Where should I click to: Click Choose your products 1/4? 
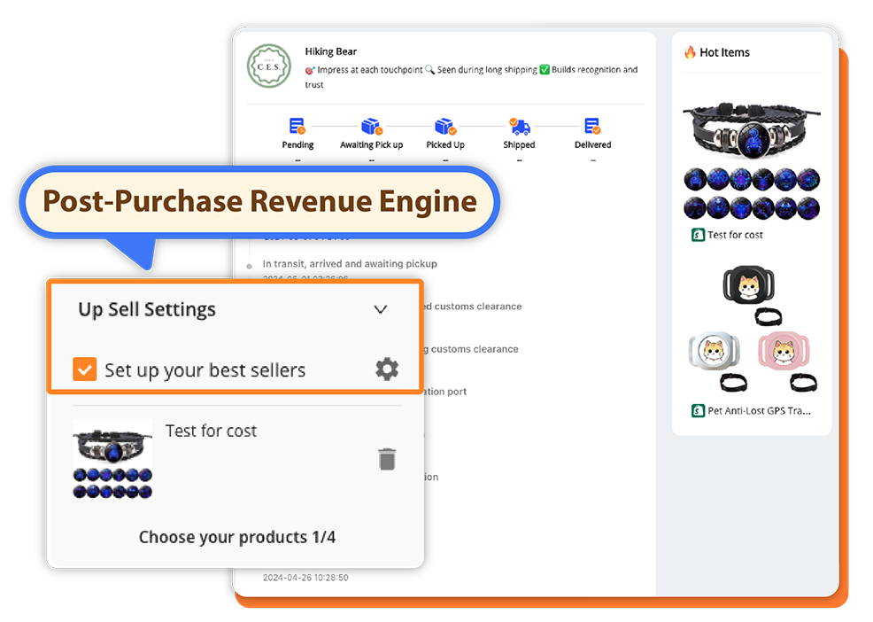point(236,537)
